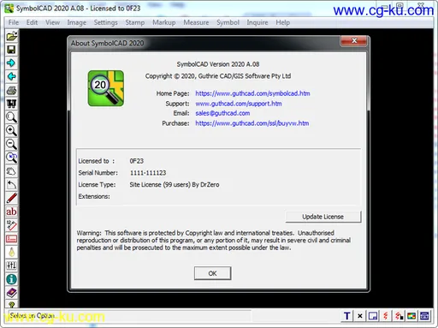
Task: Click the light bulb layers icon
Action: click(11, 252)
